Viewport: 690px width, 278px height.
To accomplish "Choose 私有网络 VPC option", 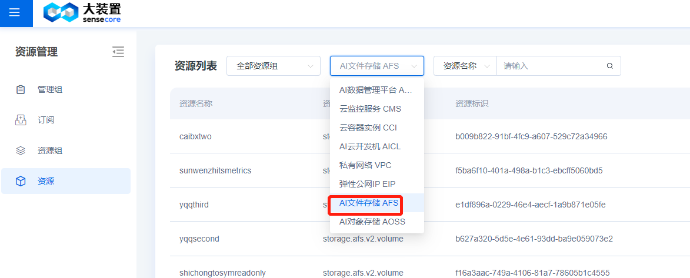I will [x=365, y=165].
